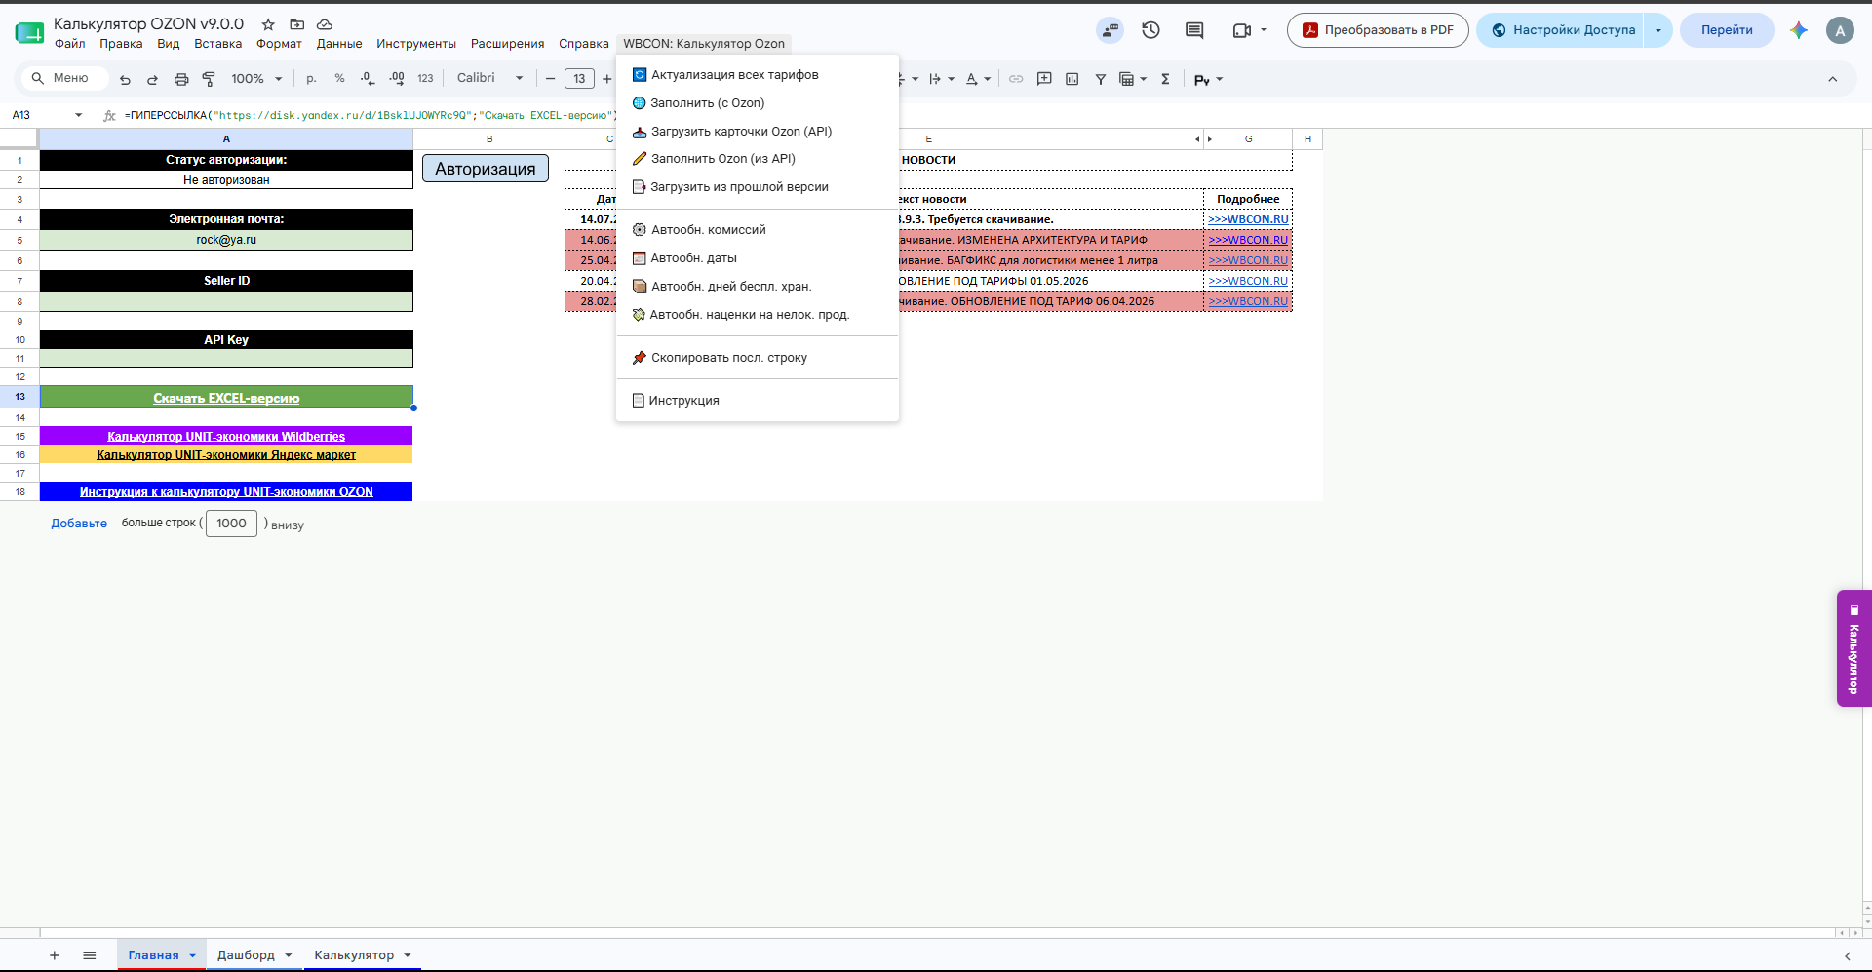Open 'Настройки Доступа' sharing button
The height and width of the screenshot is (972, 1872).
click(x=1562, y=30)
